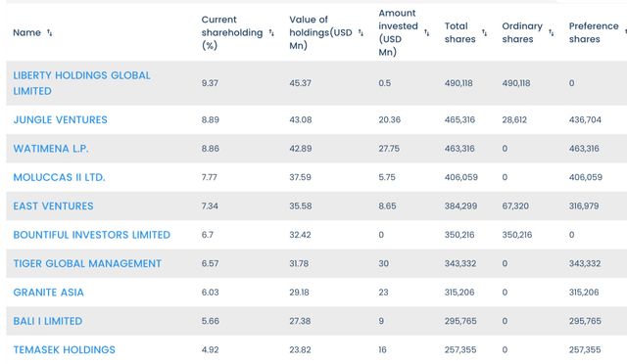This screenshot has width=627, height=364.
Task: View East Ventures investor details
Action: click(53, 206)
